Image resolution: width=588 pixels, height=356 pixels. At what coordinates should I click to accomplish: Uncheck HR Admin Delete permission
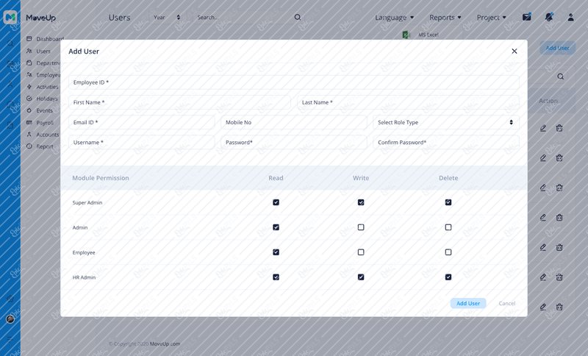coord(448,277)
